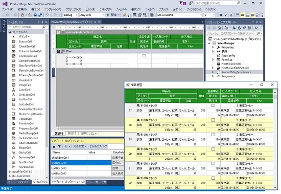Viewport: 281px width, 194px height.
Task: Expand the InputManCell 8.0 toolbox group
Action: tap(10, 171)
